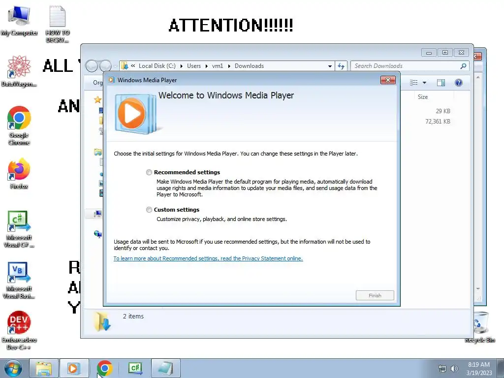
Task: Click the Explorer back navigation button
Action: 92,66
